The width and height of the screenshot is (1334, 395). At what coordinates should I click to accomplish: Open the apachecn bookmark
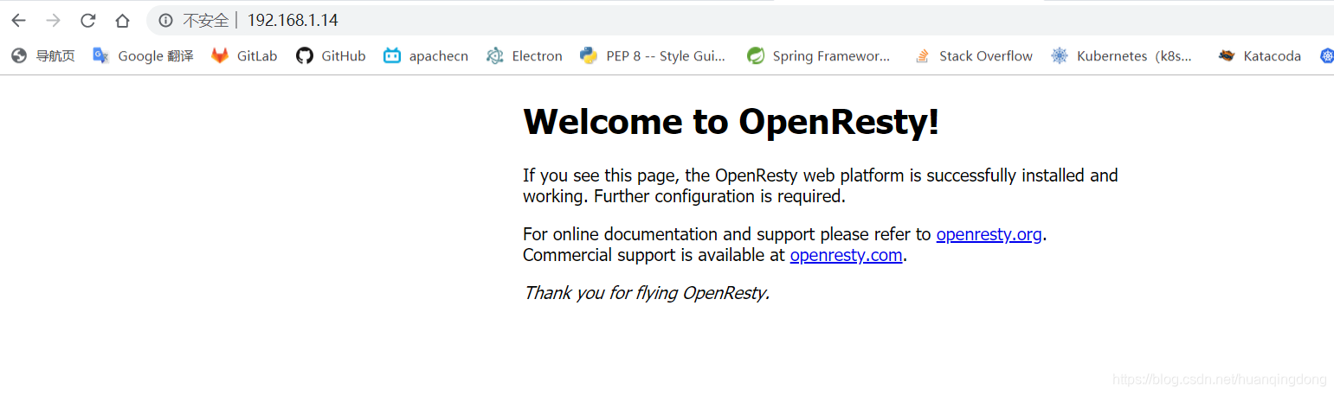(x=426, y=56)
